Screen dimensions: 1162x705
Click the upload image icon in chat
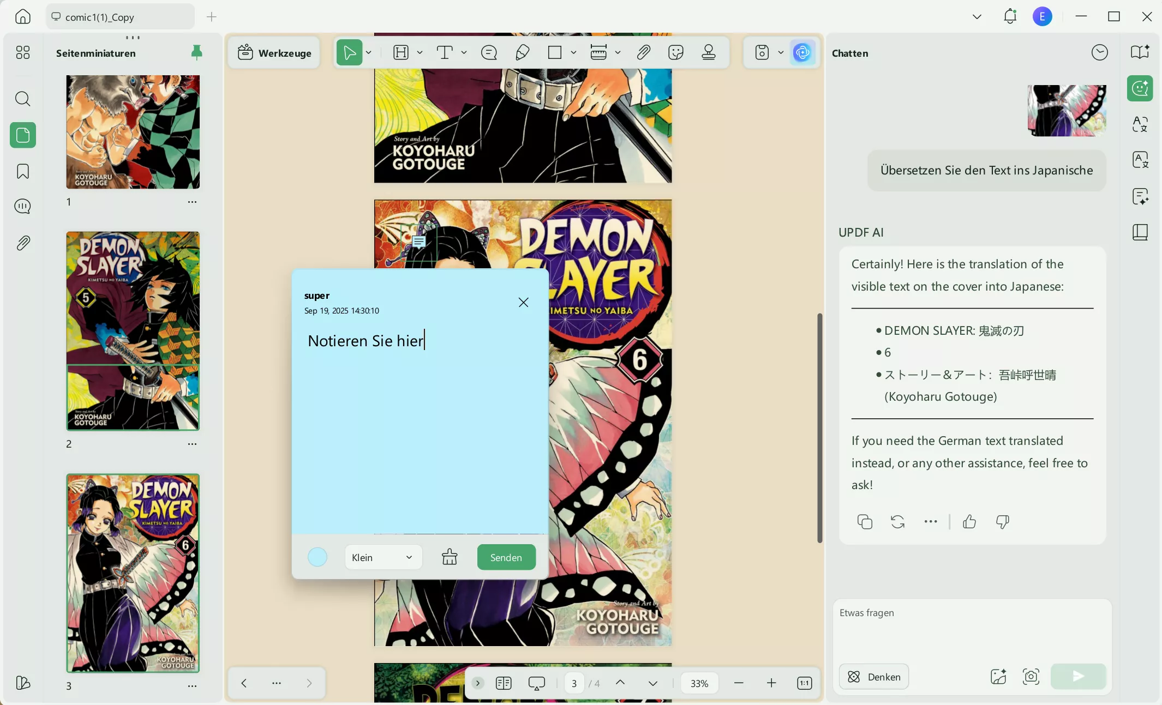pos(998,677)
